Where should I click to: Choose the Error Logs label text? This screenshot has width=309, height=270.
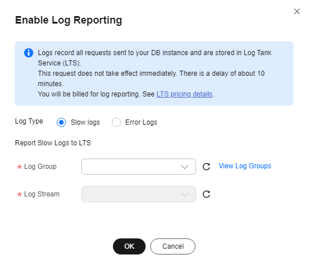pos(141,122)
